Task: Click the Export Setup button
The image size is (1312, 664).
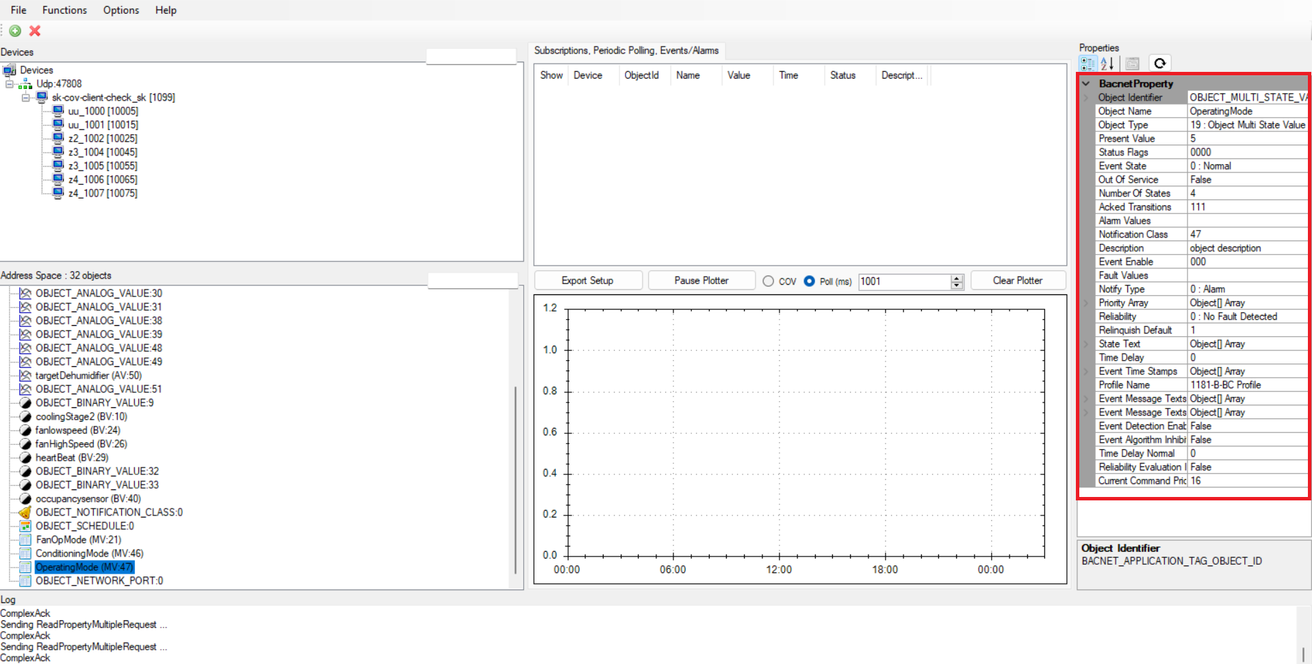Action: point(587,281)
